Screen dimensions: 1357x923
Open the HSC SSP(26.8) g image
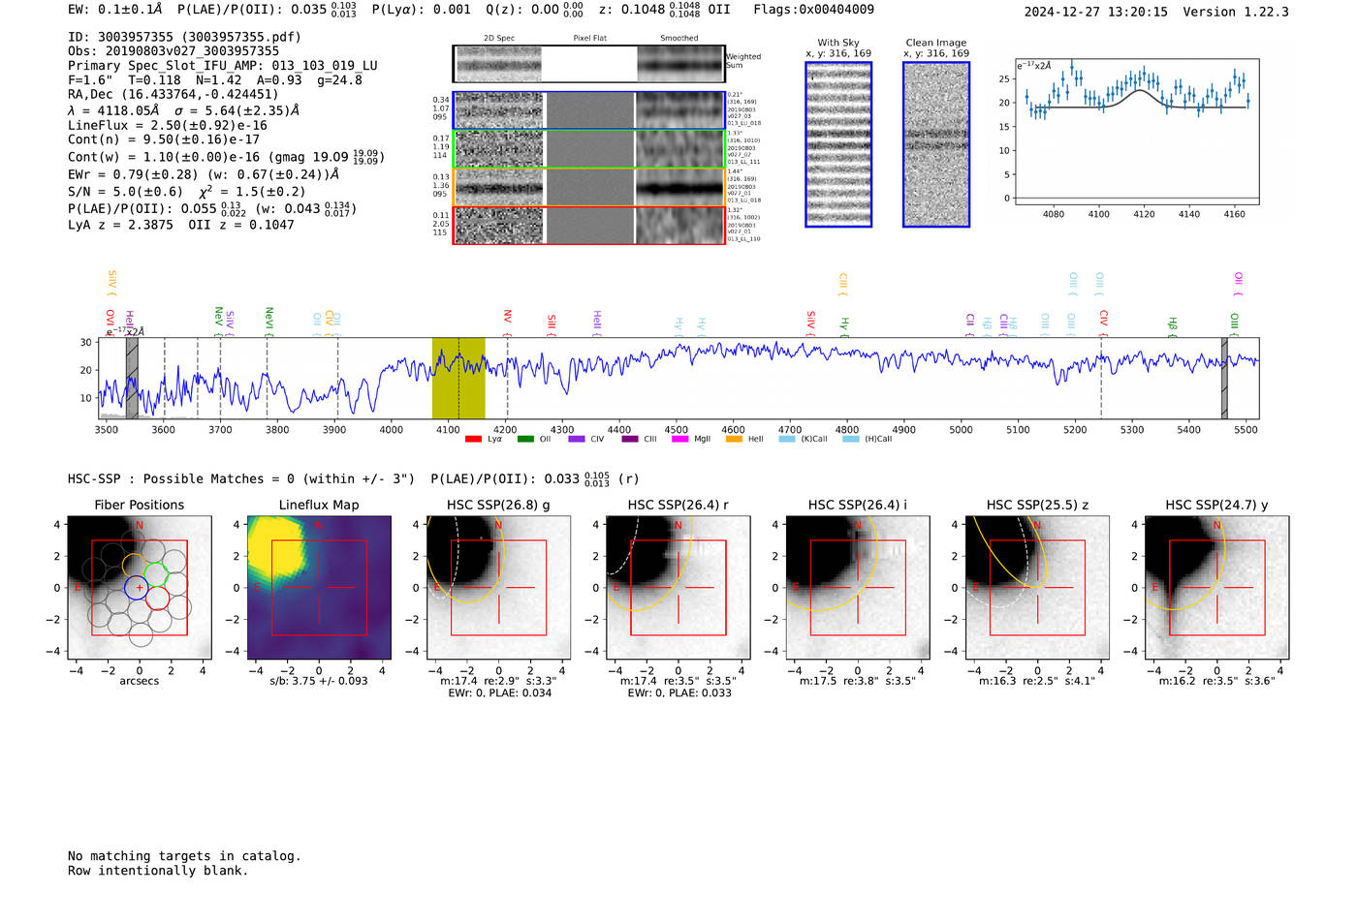(498, 588)
